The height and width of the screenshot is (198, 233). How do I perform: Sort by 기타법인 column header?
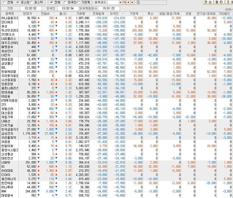click(224, 14)
